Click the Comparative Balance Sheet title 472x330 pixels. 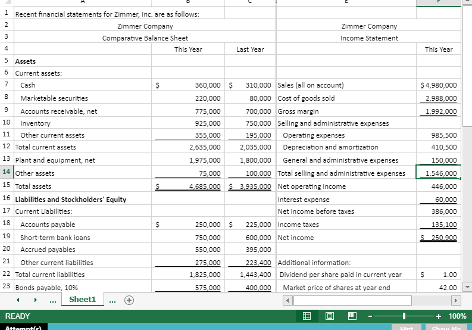[x=145, y=37]
